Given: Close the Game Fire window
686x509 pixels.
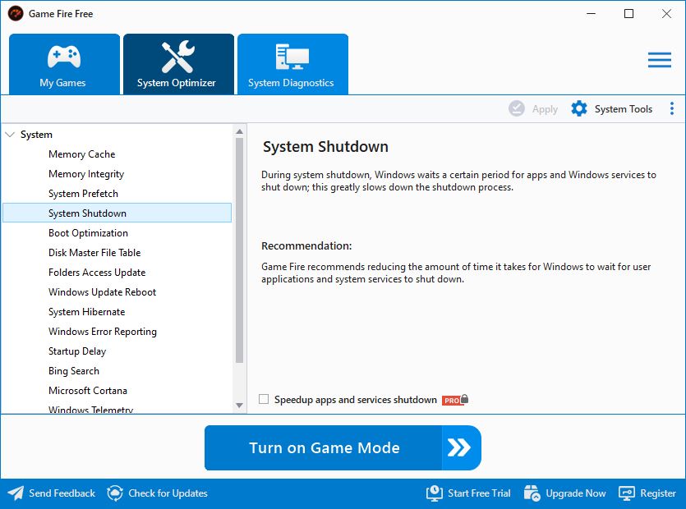Looking at the screenshot, I should coord(666,14).
